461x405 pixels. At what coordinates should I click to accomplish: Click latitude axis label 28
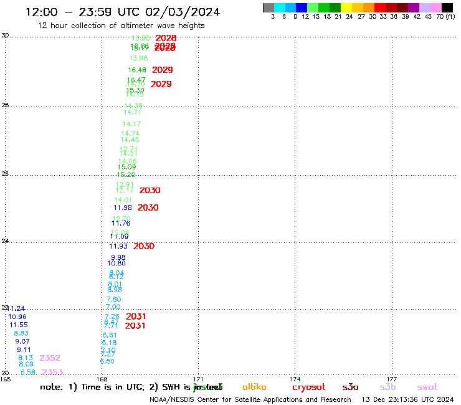point(5,105)
